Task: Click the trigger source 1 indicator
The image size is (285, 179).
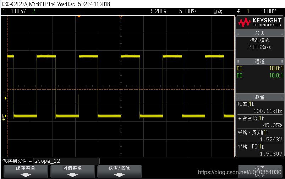Action: click(248, 11)
